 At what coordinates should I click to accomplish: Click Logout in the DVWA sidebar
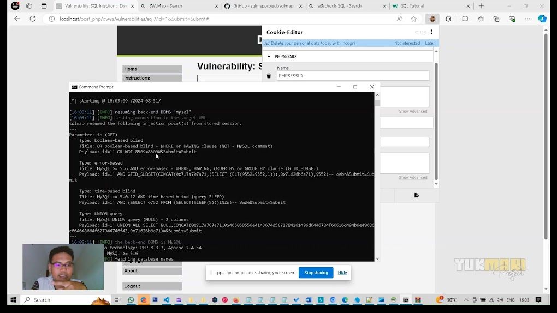coord(152,286)
